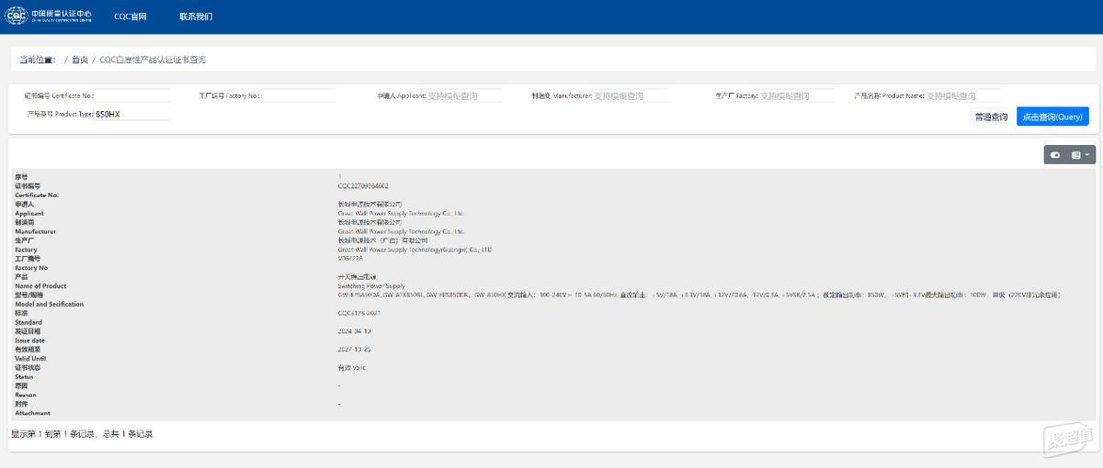Select certificate number CQC22709364602
1103x468 pixels.
pyautogui.click(x=363, y=185)
